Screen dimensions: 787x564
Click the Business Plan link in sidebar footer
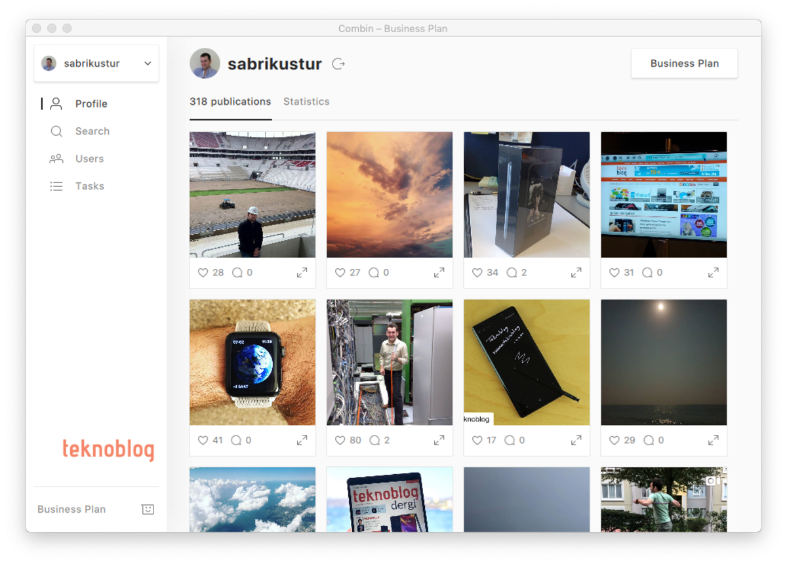71,510
